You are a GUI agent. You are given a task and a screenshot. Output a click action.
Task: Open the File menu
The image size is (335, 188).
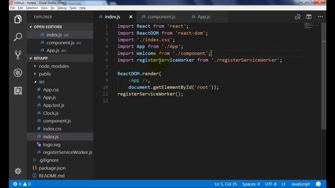click(13, 8)
